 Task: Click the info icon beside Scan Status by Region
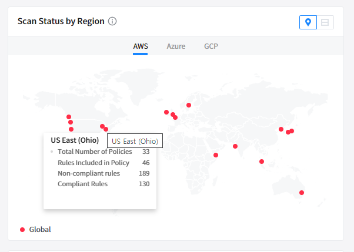pos(112,21)
